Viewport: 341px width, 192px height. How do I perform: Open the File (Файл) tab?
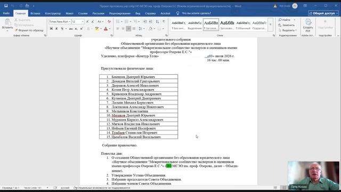tap(6, 13)
